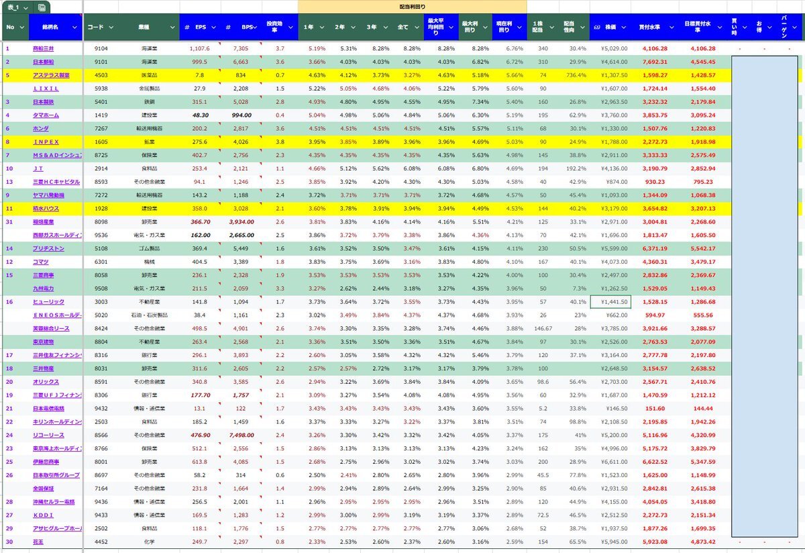The image size is (805, 553).
Task: Open the BPS column dropdown arrow
Action: coord(254,28)
